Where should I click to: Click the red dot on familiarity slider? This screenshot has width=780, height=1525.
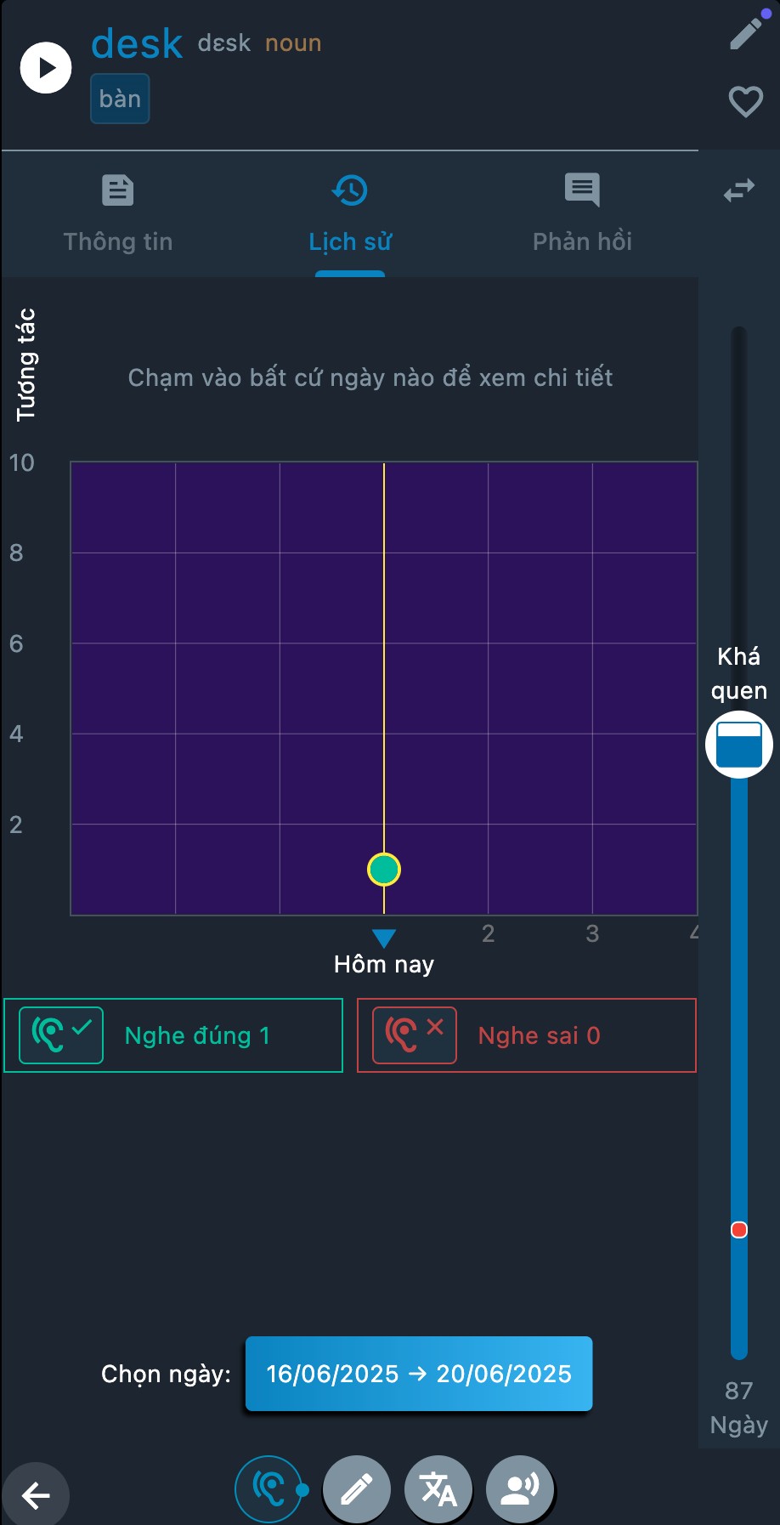[x=739, y=1230]
